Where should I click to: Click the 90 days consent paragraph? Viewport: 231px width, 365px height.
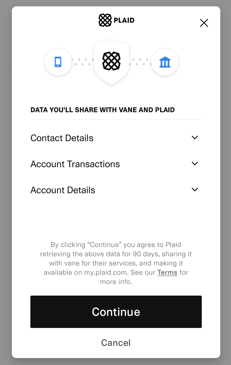(116, 263)
